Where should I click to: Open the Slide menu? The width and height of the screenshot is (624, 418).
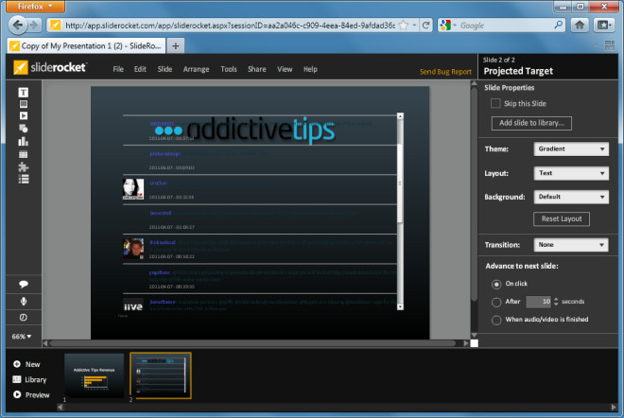[165, 69]
